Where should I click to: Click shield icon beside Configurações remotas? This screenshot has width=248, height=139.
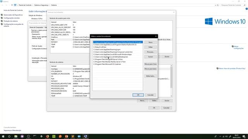pyautogui.click(x=2, y=18)
